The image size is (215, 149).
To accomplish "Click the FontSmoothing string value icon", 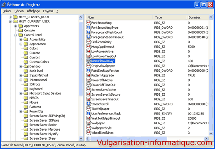I will [x=89, y=23].
